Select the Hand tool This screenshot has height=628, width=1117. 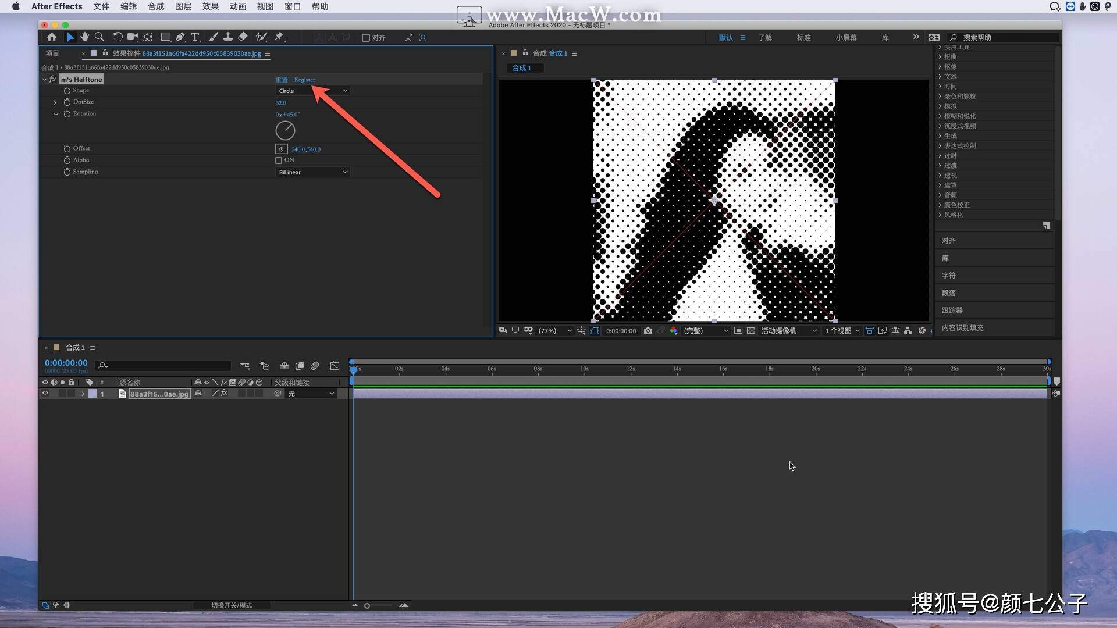[85, 37]
